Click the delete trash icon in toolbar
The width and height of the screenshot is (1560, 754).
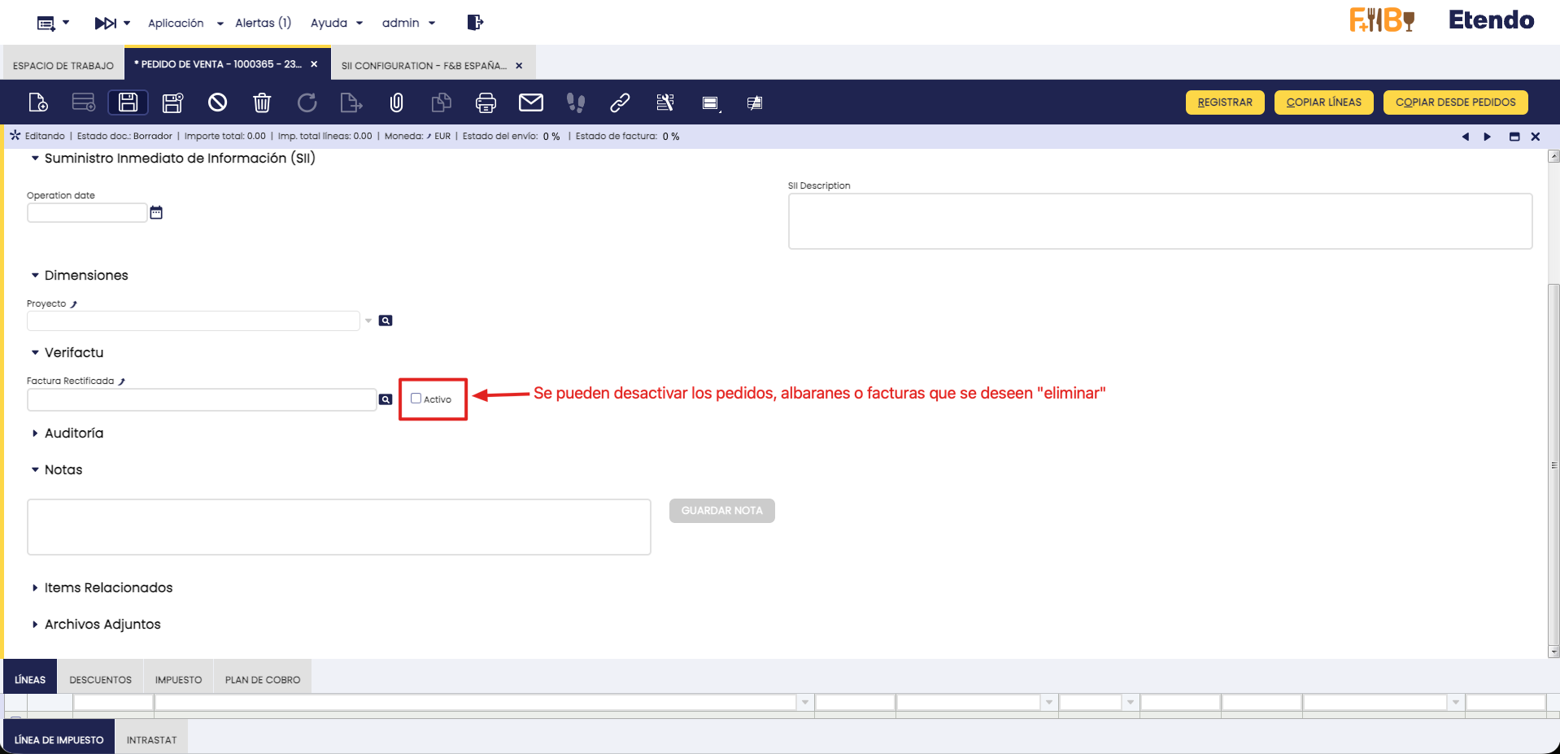[262, 102]
